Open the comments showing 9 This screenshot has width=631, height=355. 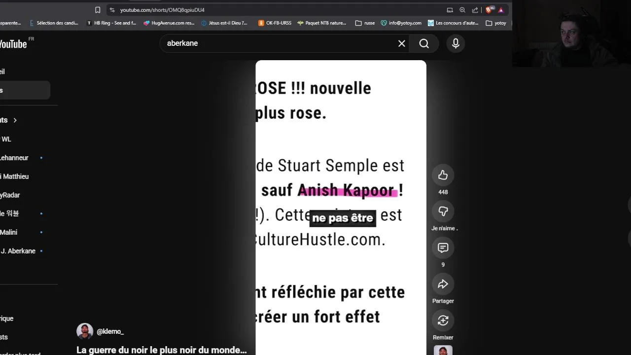[x=443, y=248]
